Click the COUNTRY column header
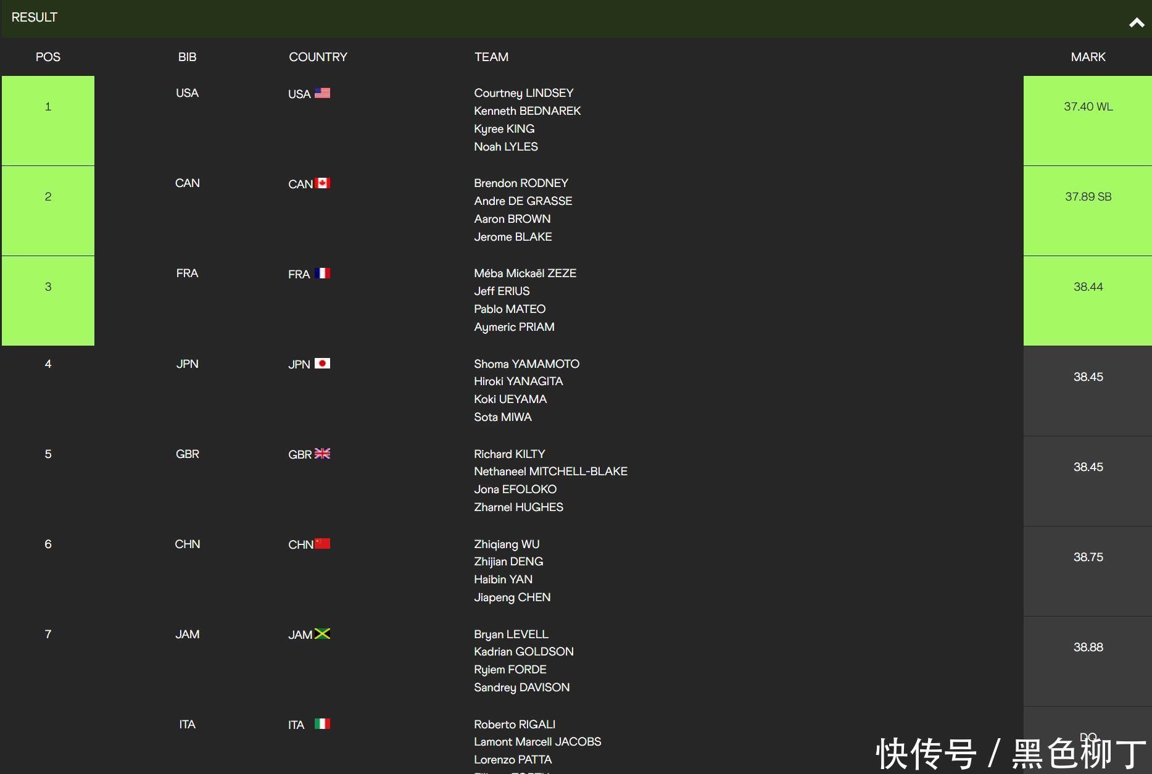The height and width of the screenshot is (774, 1152). [x=318, y=57]
